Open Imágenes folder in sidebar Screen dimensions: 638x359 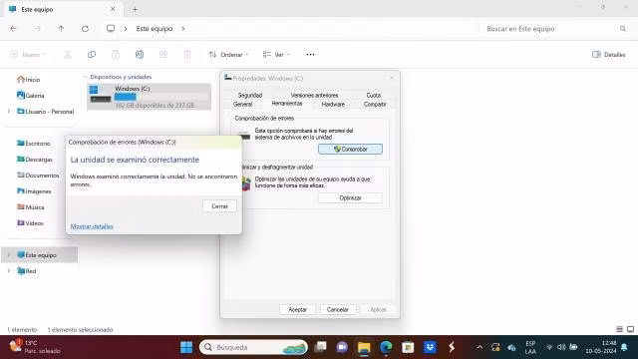tap(34, 190)
